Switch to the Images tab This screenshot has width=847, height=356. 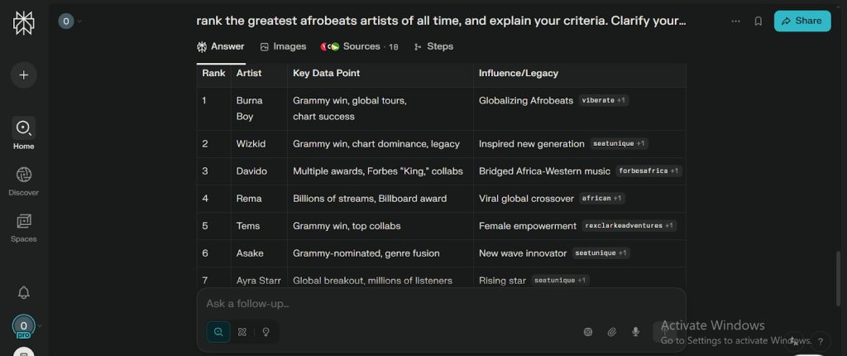tap(283, 46)
